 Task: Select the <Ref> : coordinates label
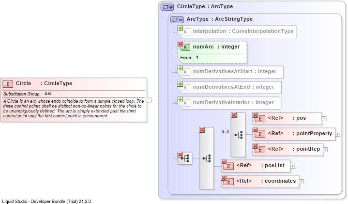coord(266,181)
